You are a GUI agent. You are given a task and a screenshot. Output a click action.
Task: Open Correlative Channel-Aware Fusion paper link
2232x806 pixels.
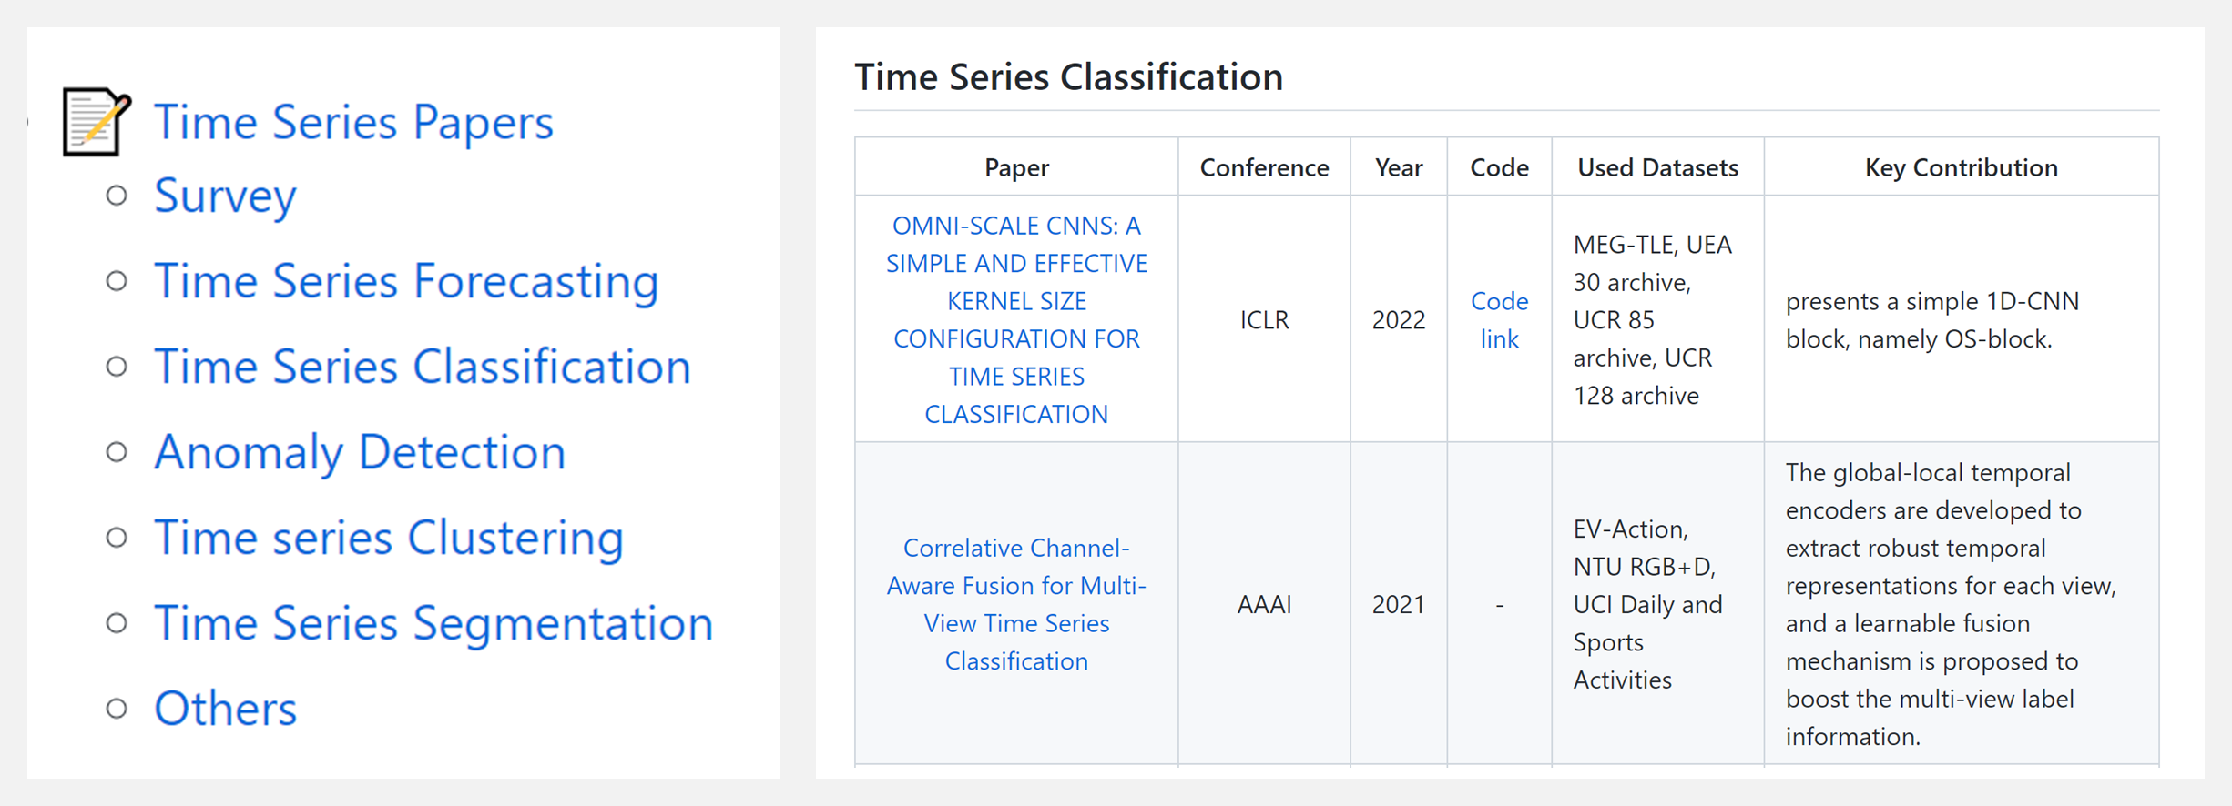(1016, 604)
